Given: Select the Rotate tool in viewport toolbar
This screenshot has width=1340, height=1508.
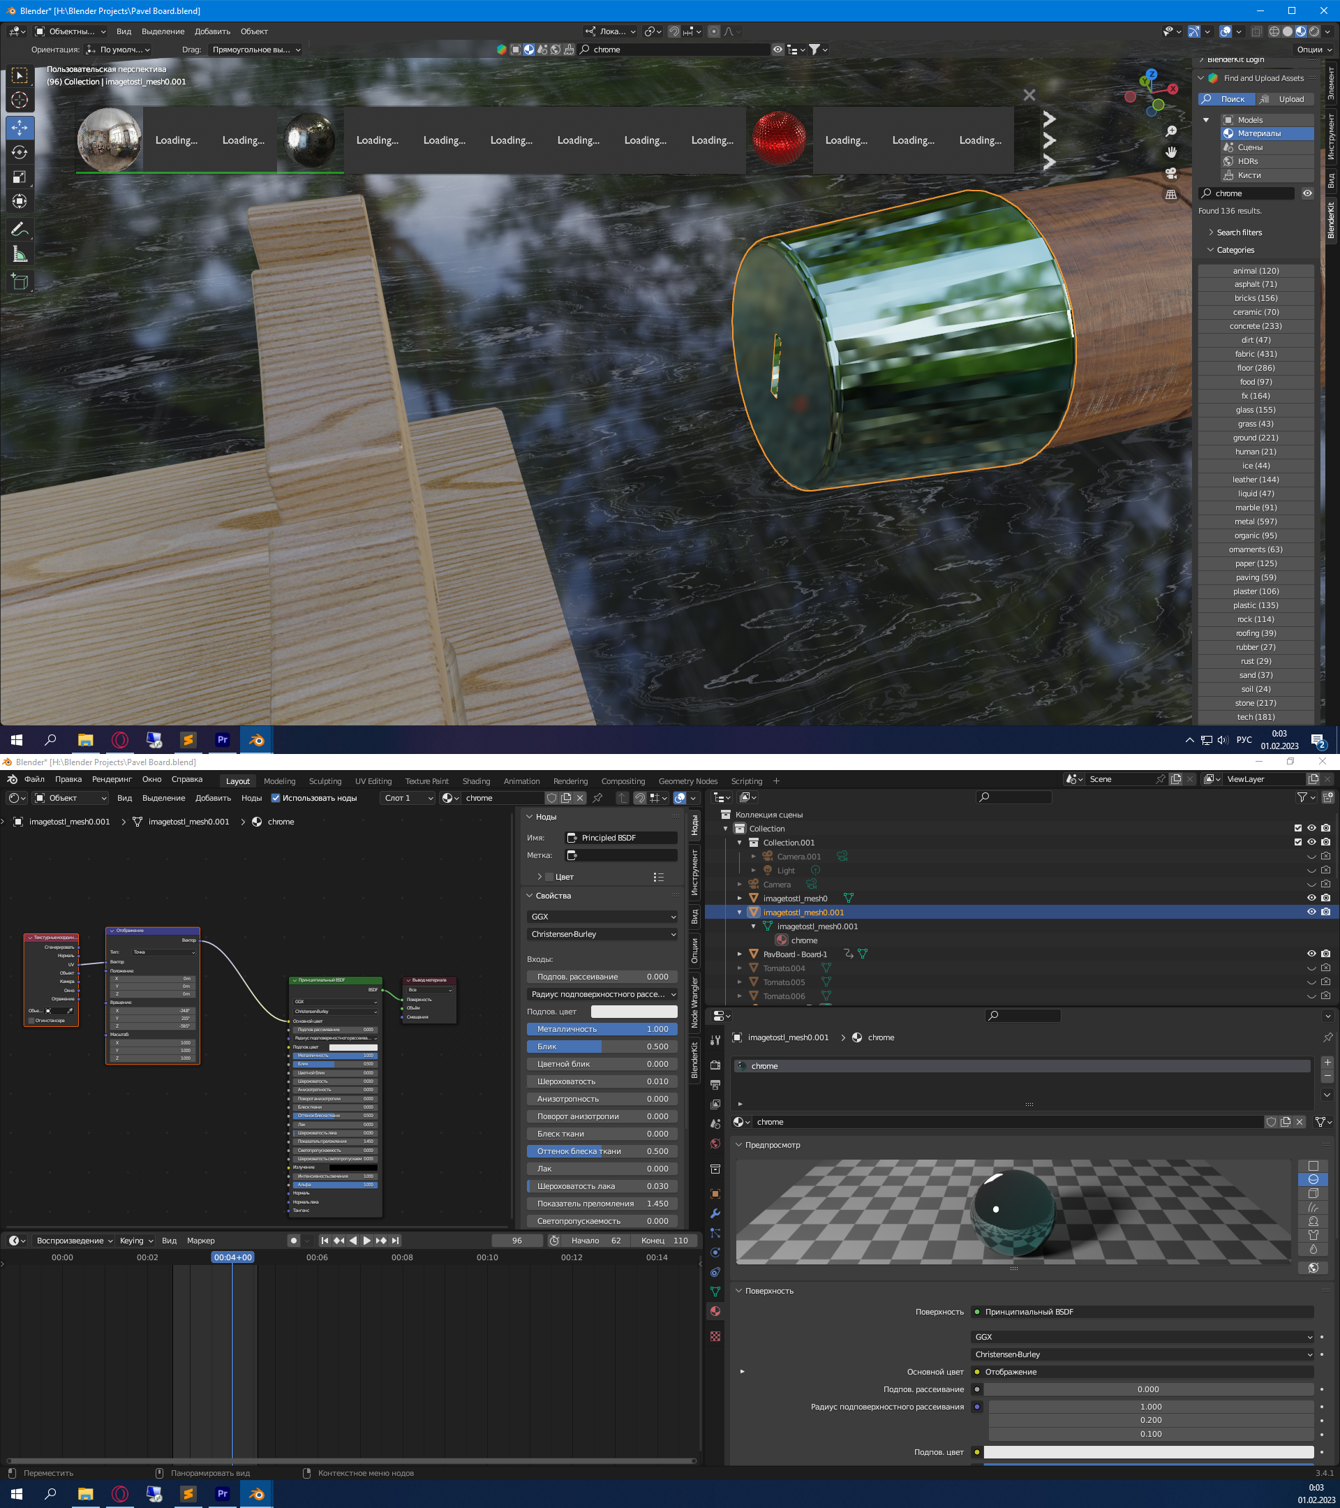Looking at the screenshot, I should pos(20,152).
